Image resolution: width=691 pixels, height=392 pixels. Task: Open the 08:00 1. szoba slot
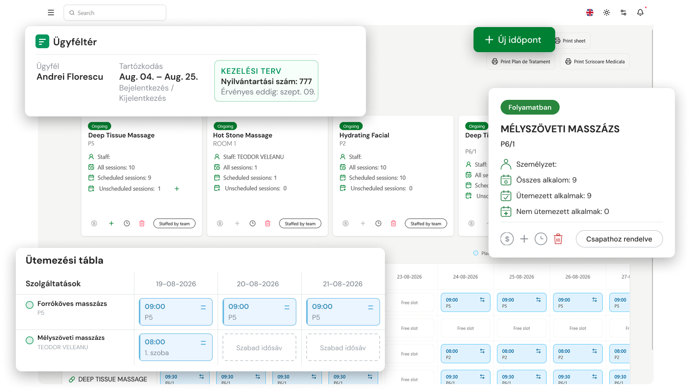[x=176, y=347]
